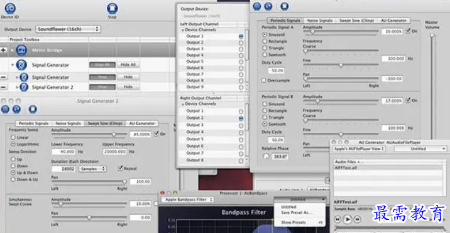Viewport: 450px width, 233px height.
Task: Play AIFFTest.aif in the AU Generator window
Action: point(348,220)
